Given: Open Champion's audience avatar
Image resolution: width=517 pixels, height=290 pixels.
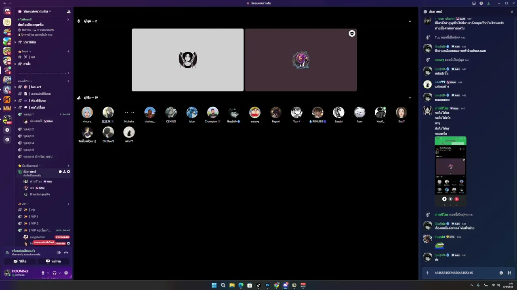Looking at the screenshot, I should click(x=213, y=112).
